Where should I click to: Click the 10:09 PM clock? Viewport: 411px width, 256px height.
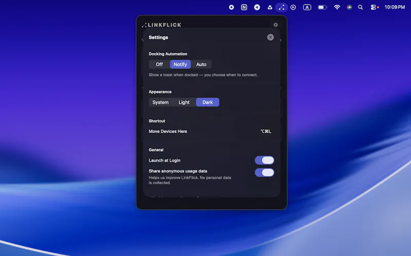[395, 7]
